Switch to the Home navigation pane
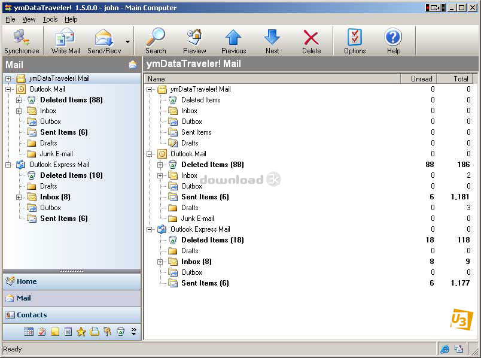481x358 pixels. pyautogui.click(x=72, y=281)
